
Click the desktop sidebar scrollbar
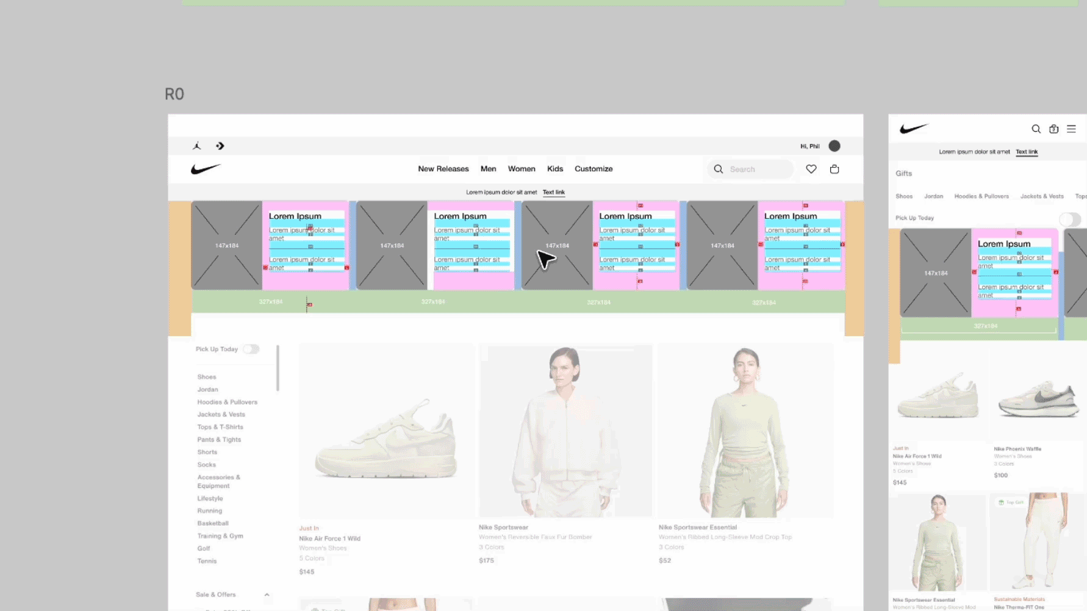pos(278,368)
